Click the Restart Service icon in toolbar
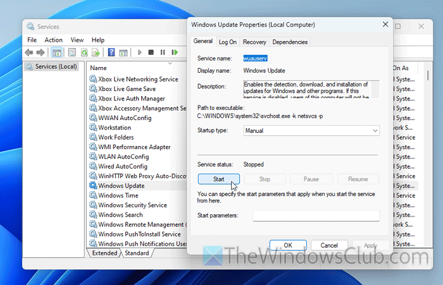 tap(175, 52)
